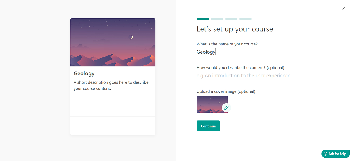This screenshot has width=352, height=161.
Task: Focus the course name field containing Geology
Action: [x=265, y=52]
